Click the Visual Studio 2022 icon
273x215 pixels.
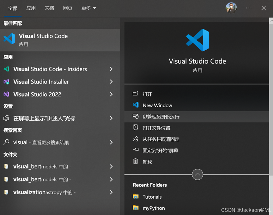(6, 94)
